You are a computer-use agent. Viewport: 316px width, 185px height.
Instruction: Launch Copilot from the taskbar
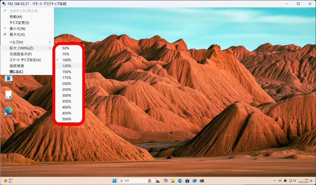click(166, 181)
